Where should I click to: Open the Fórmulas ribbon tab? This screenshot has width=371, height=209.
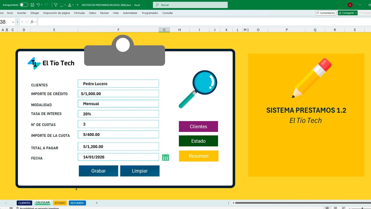[x=79, y=13]
